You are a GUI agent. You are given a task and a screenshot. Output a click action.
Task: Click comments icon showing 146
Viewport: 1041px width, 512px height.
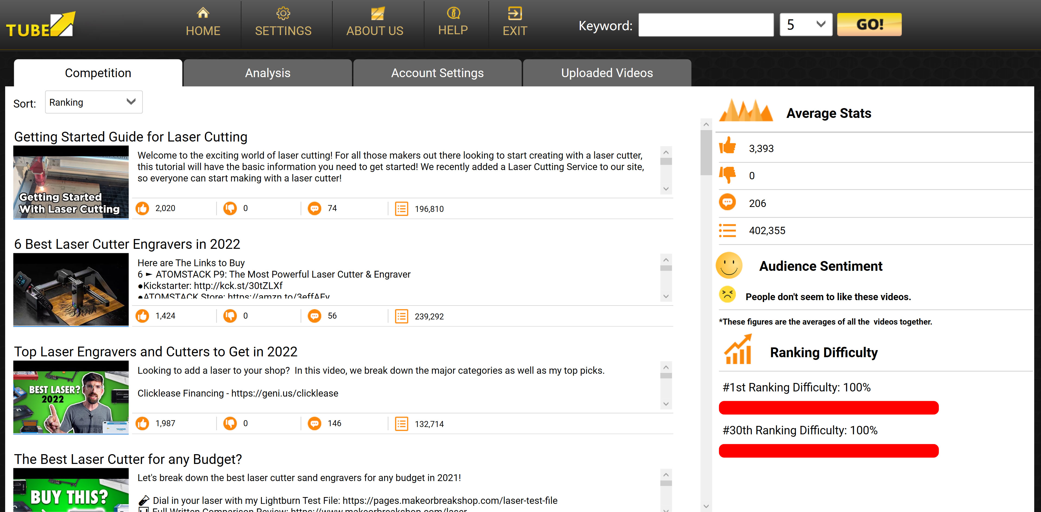(314, 424)
